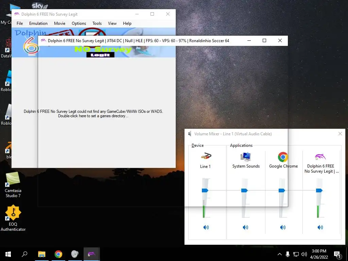Click the Dolphin main window title icon
The height and width of the screenshot is (261, 348).
[17, 14]
